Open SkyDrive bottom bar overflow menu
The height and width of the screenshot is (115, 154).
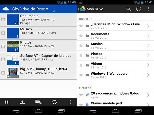(71, 102)
